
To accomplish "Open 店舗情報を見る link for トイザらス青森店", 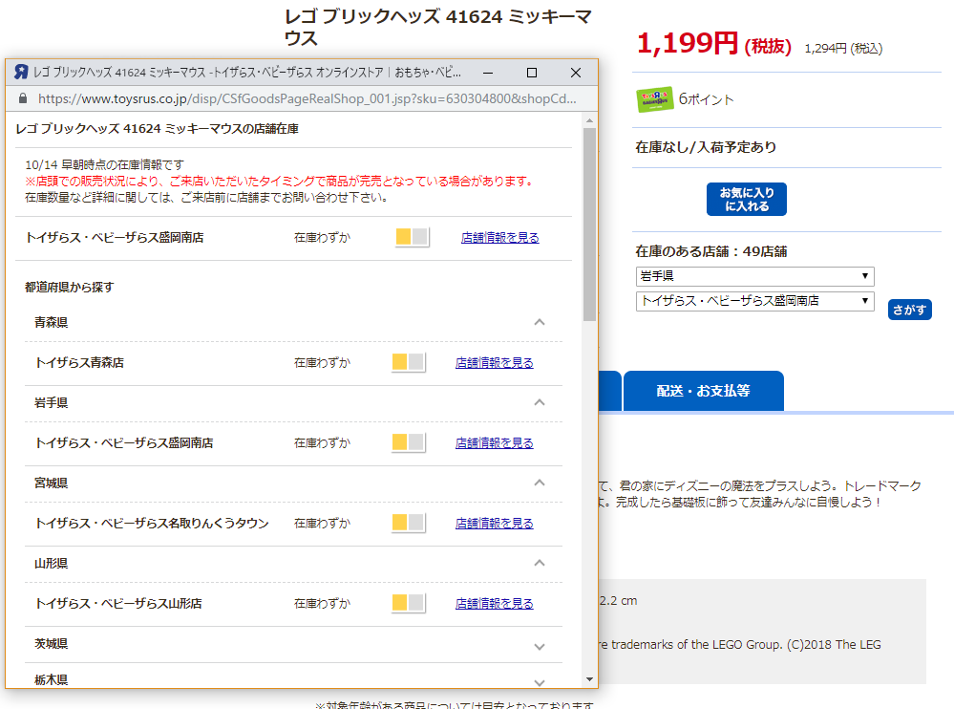I will pos(494,363).
